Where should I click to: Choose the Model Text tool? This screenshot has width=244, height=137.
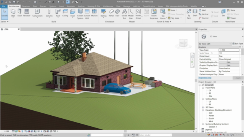[x=124, y=14]
